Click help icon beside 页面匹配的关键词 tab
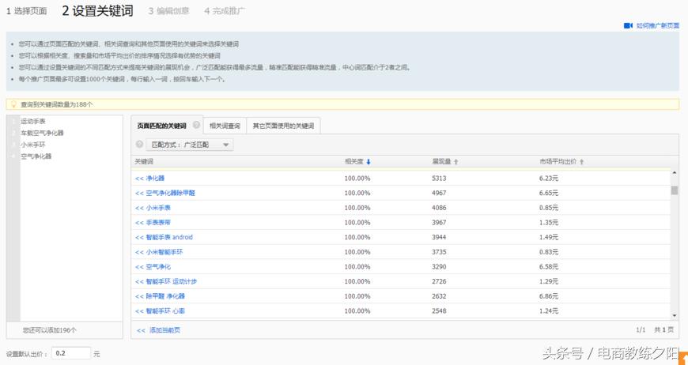Screen dimensions: 688x365 (196, 125)
